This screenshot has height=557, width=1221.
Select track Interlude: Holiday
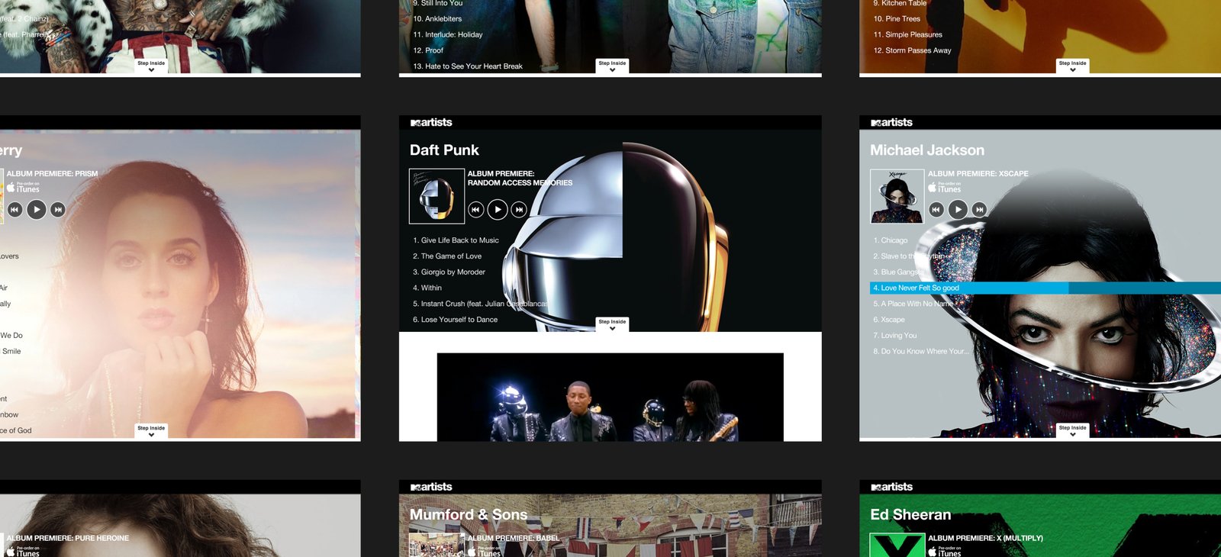point(448,34)
